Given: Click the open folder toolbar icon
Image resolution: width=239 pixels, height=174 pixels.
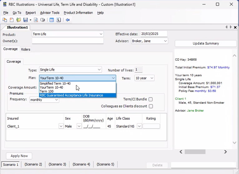Looking at the screenshot, I should pos(19,20).
